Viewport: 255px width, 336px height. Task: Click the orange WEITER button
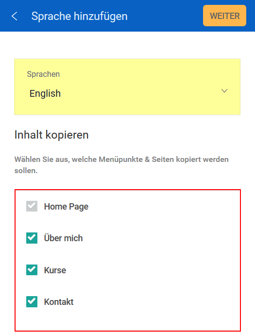(224, 16)
